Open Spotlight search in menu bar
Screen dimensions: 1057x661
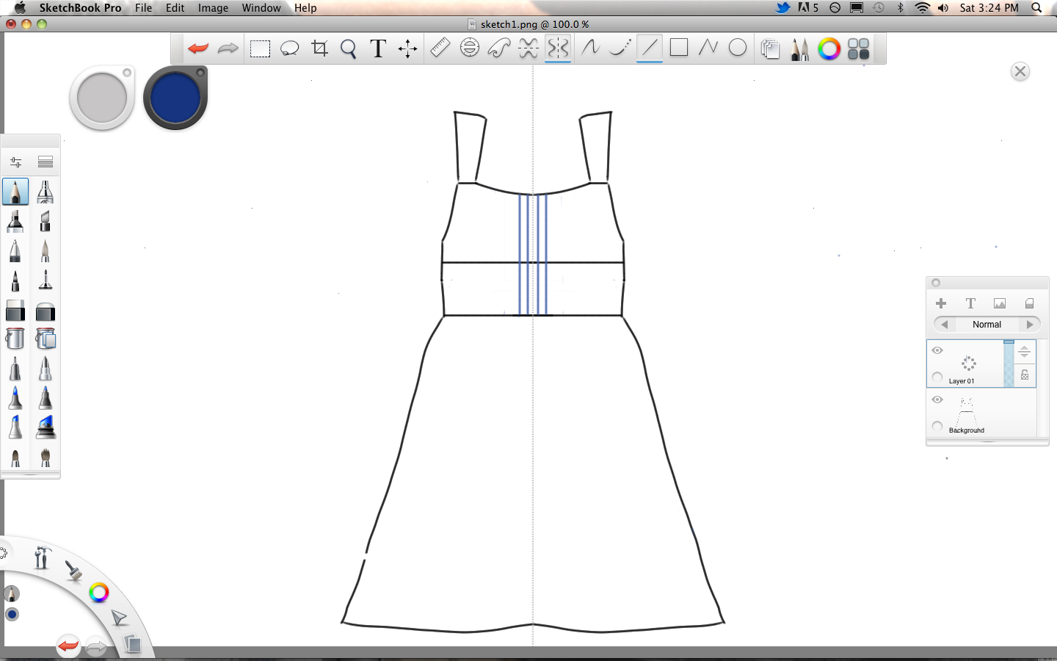click(x=1036, y=8)
